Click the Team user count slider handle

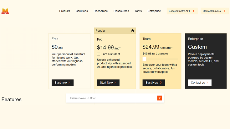[144, 59]
